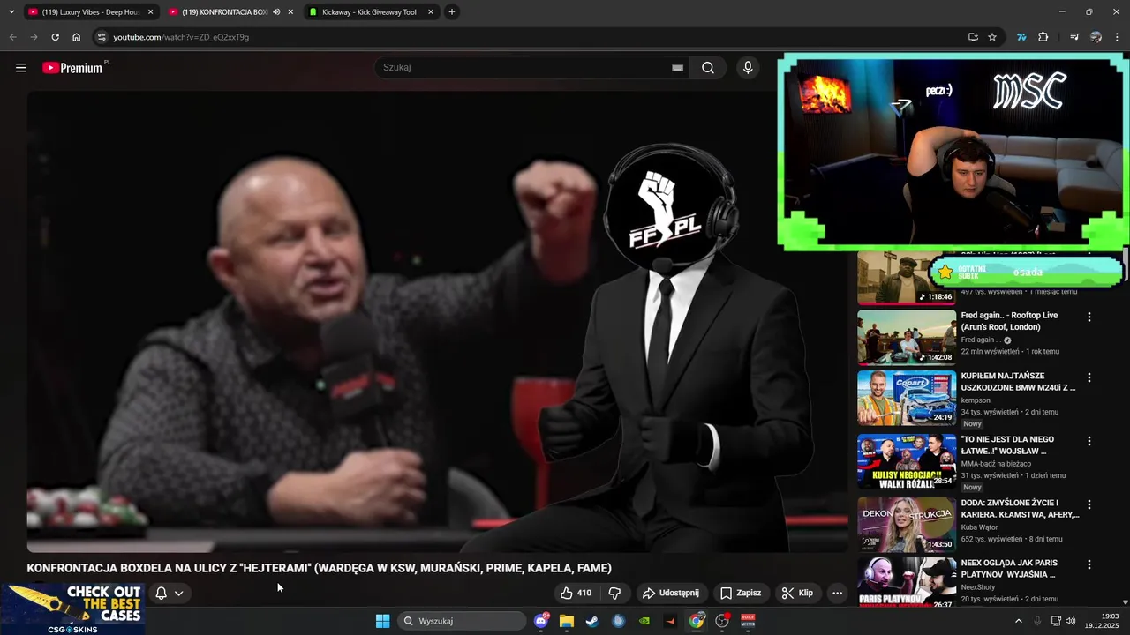Open media controls icon in Chrome toolbar
1130x635 pixels.
click(1074, 37)
